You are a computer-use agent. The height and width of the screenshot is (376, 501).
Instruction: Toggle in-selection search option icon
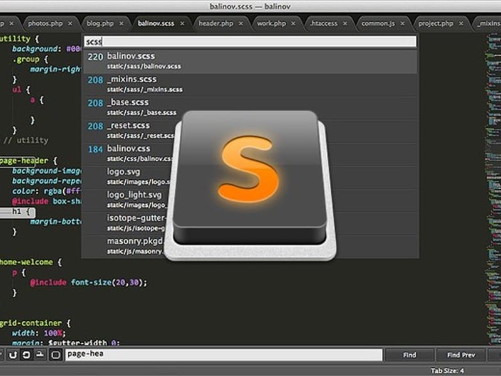click(x=40, y=355)
